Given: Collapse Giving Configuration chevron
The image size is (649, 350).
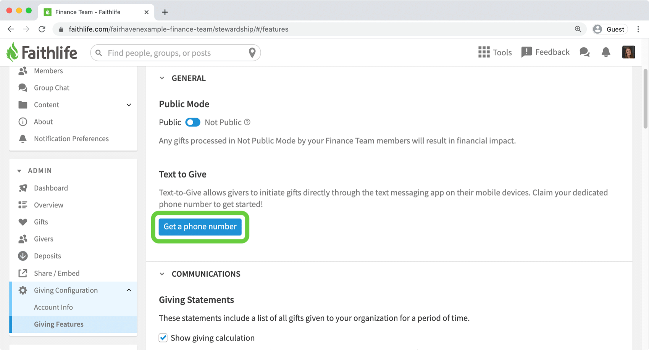Looking at the screenshot, I should 129,290.
